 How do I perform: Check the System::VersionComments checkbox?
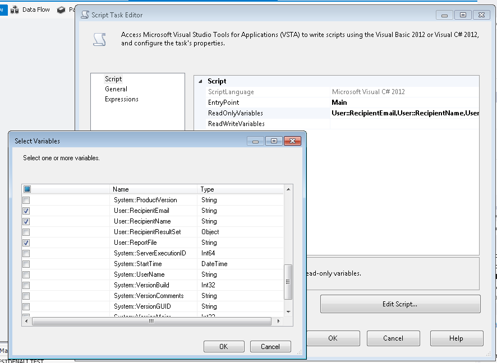click(x=26, y=296)
